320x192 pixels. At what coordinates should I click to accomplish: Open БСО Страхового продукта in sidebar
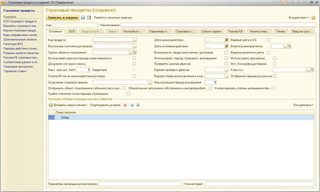tap(20, 21)
